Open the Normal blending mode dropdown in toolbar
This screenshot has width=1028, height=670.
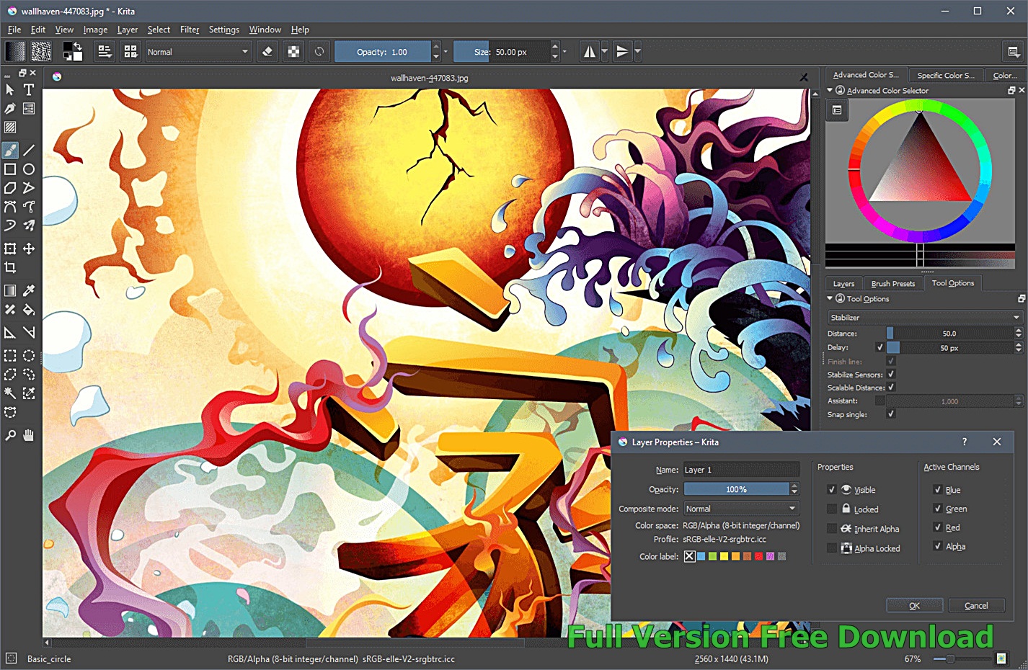pos(198,52)
